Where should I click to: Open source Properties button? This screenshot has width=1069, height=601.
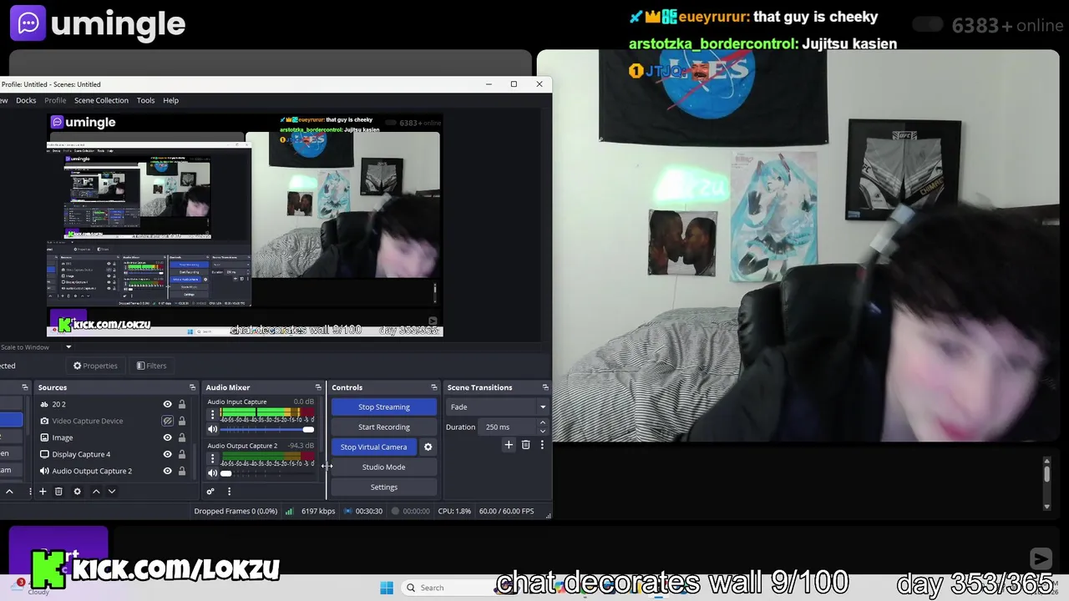pos(95,366)
